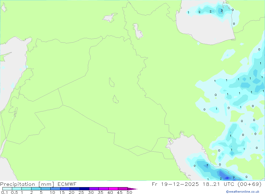Click the 'Precipitation [mm]' title text
The width and height of the screenshot is (265, 194).
point(27,184)
